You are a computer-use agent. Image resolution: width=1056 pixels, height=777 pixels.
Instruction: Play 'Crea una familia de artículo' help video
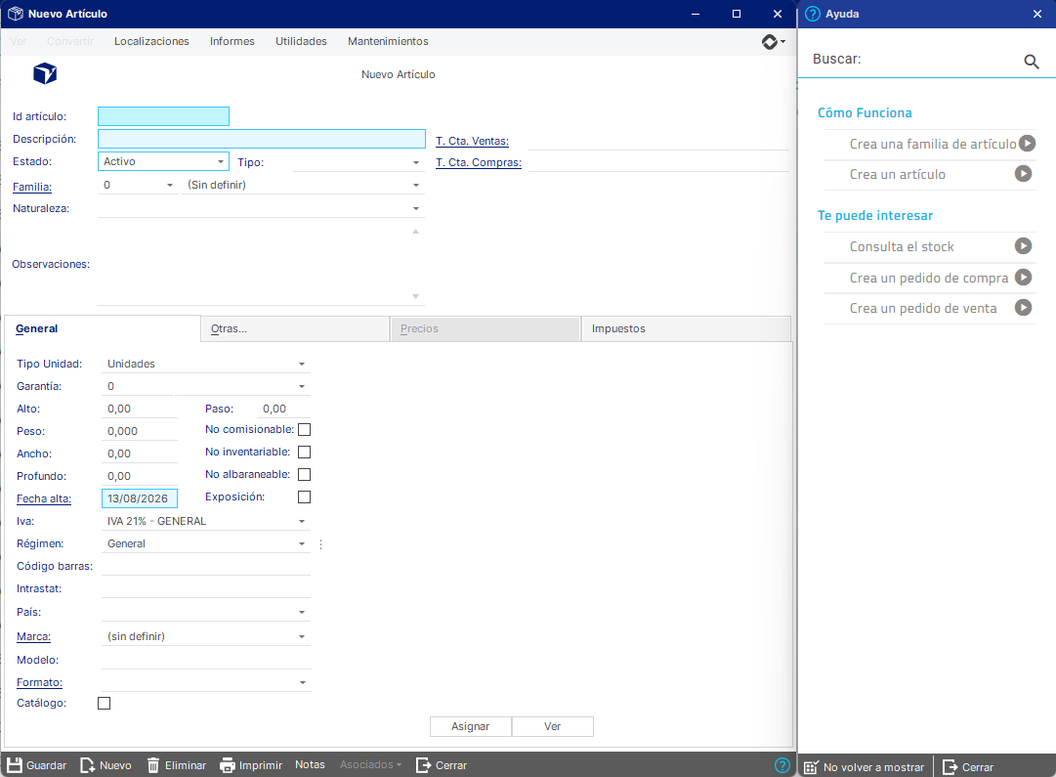point(1027,144)
